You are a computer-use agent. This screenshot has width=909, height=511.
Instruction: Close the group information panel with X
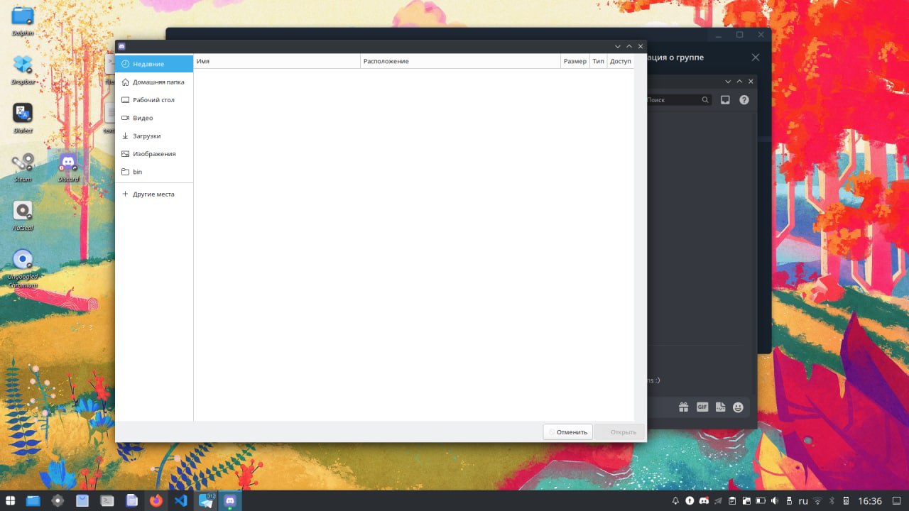756,57
